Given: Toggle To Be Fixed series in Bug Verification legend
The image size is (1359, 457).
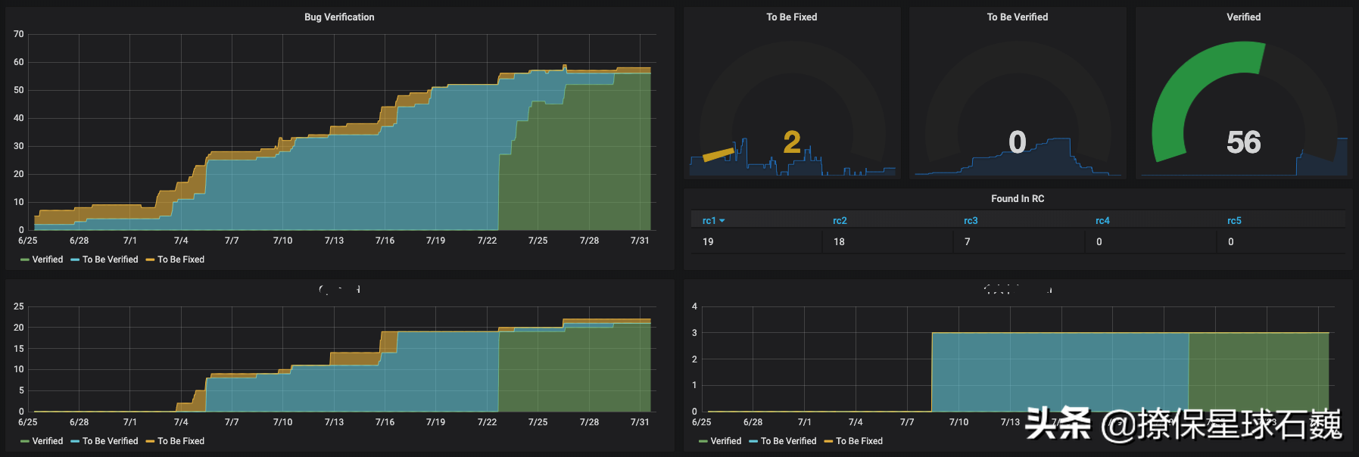Looking at the screenshot, I should tap(181, 260).
